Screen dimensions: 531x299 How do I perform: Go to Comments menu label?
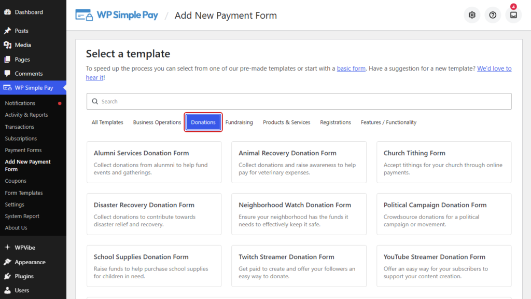[29, 74]
